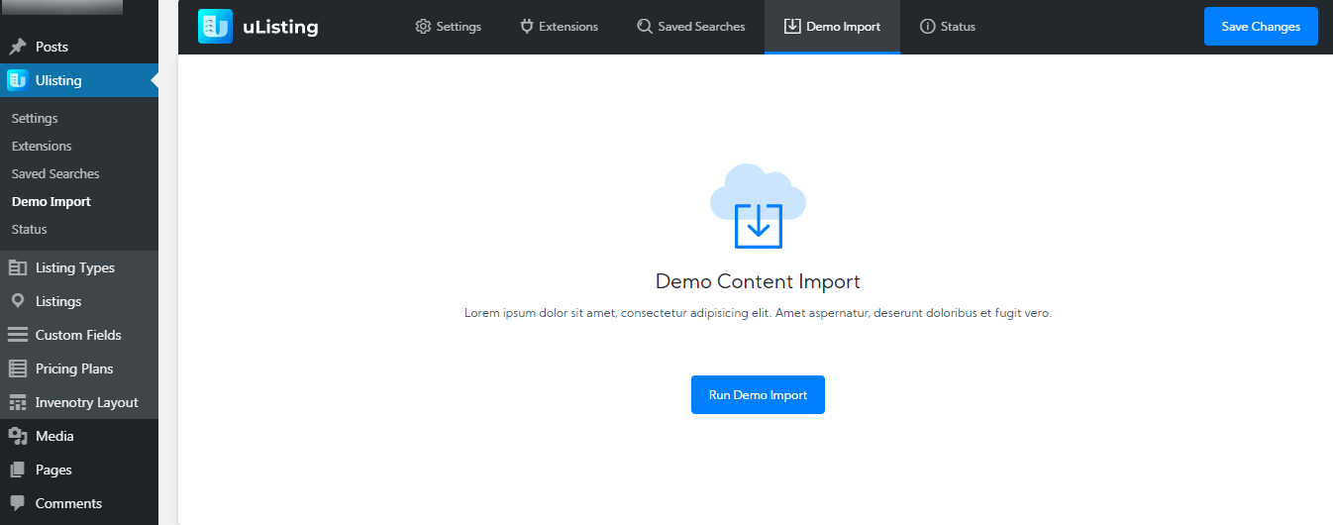Screen dimensions: 1333x525
Task: Click the Demo Import download icon in tab
Action: pos(792,27)
